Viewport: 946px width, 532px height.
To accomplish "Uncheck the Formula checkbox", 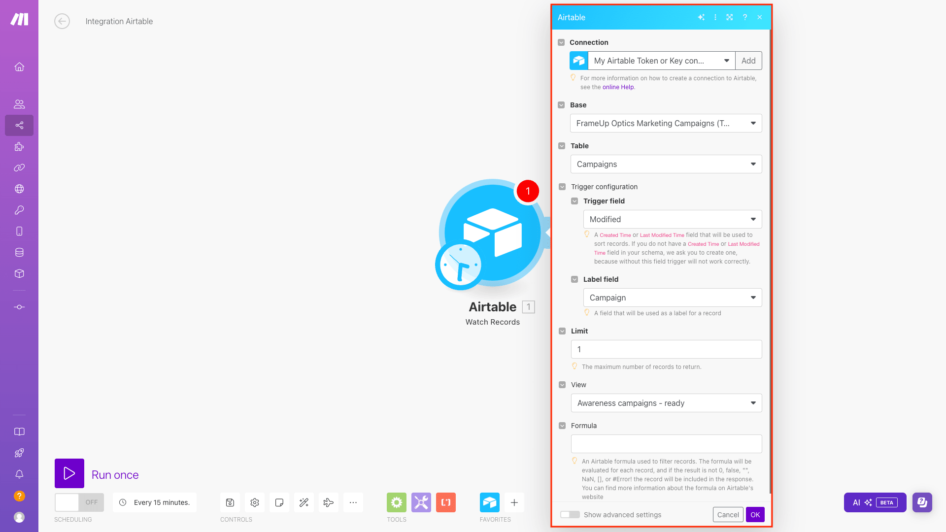I will [x=562, y=425].
